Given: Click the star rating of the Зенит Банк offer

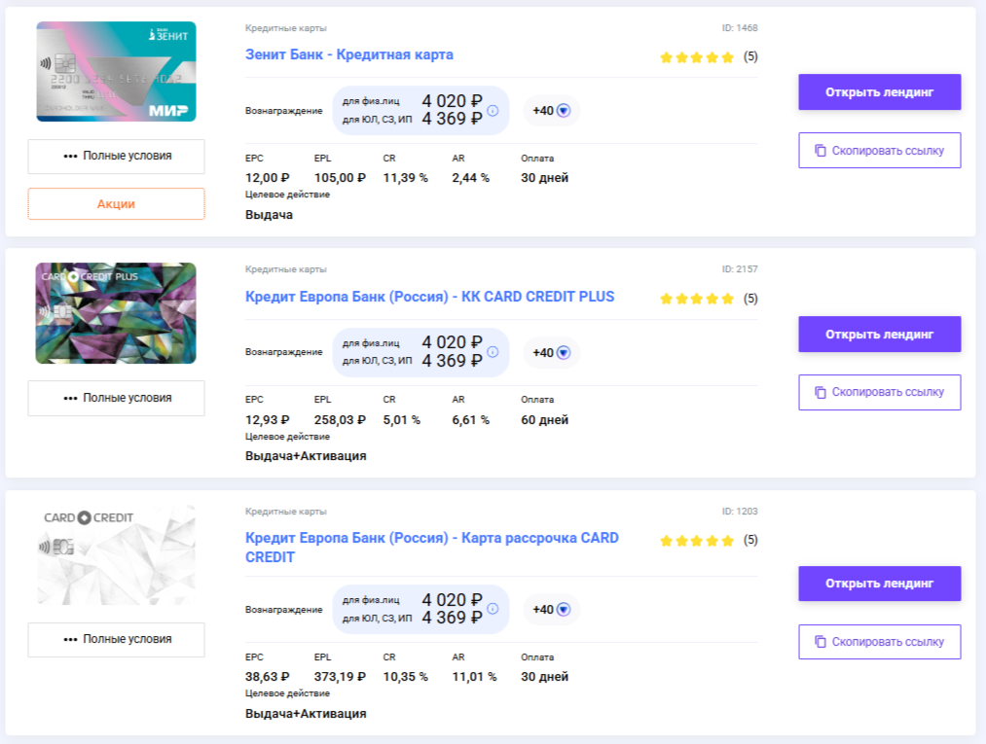Looking at the screenshot, I should click(696, 57).
